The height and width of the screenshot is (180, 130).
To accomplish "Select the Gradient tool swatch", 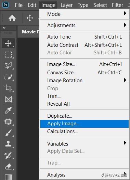I will pos(8,177).
